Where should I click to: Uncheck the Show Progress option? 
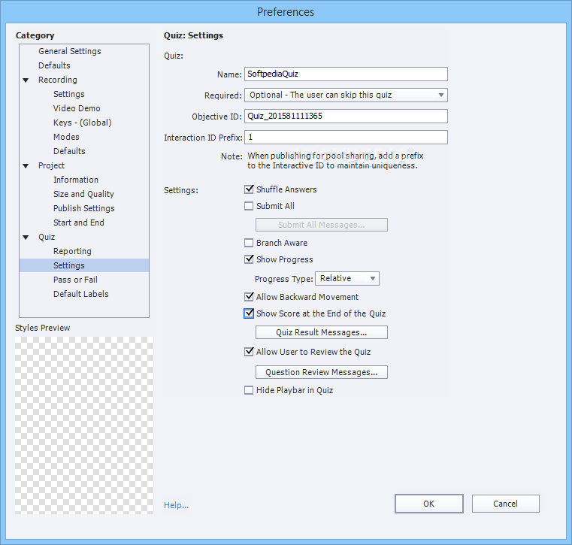click(x=249, y=259)
